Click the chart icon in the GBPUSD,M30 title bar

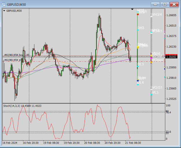4,5
